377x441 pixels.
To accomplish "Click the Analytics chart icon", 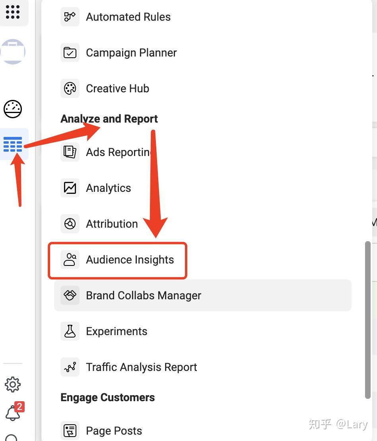I will click(x=70, y=188).
